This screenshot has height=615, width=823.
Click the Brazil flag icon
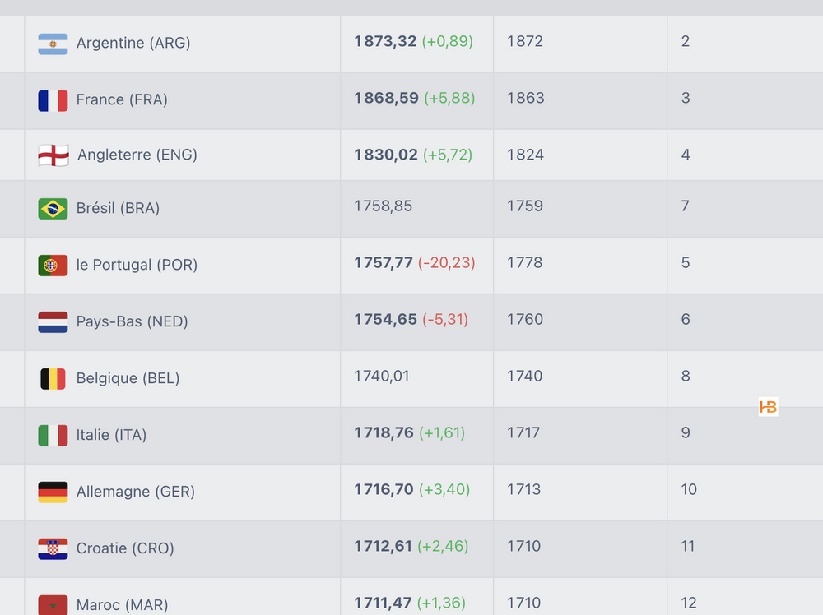[x=53, y=209]
